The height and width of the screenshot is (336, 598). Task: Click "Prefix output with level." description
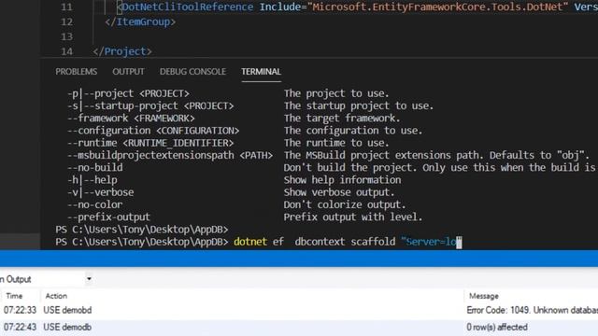353,217
